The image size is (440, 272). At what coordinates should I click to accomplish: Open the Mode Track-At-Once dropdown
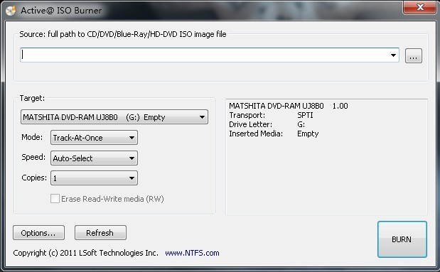94,138
